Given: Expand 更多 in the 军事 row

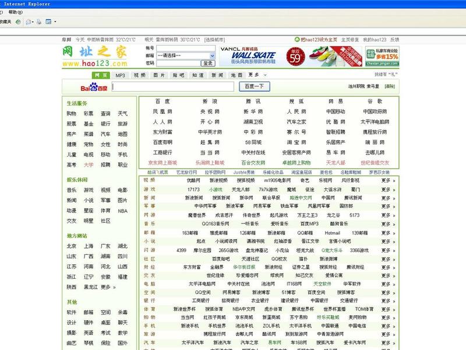Looking at the screenshot, I should tap(388, 206).
